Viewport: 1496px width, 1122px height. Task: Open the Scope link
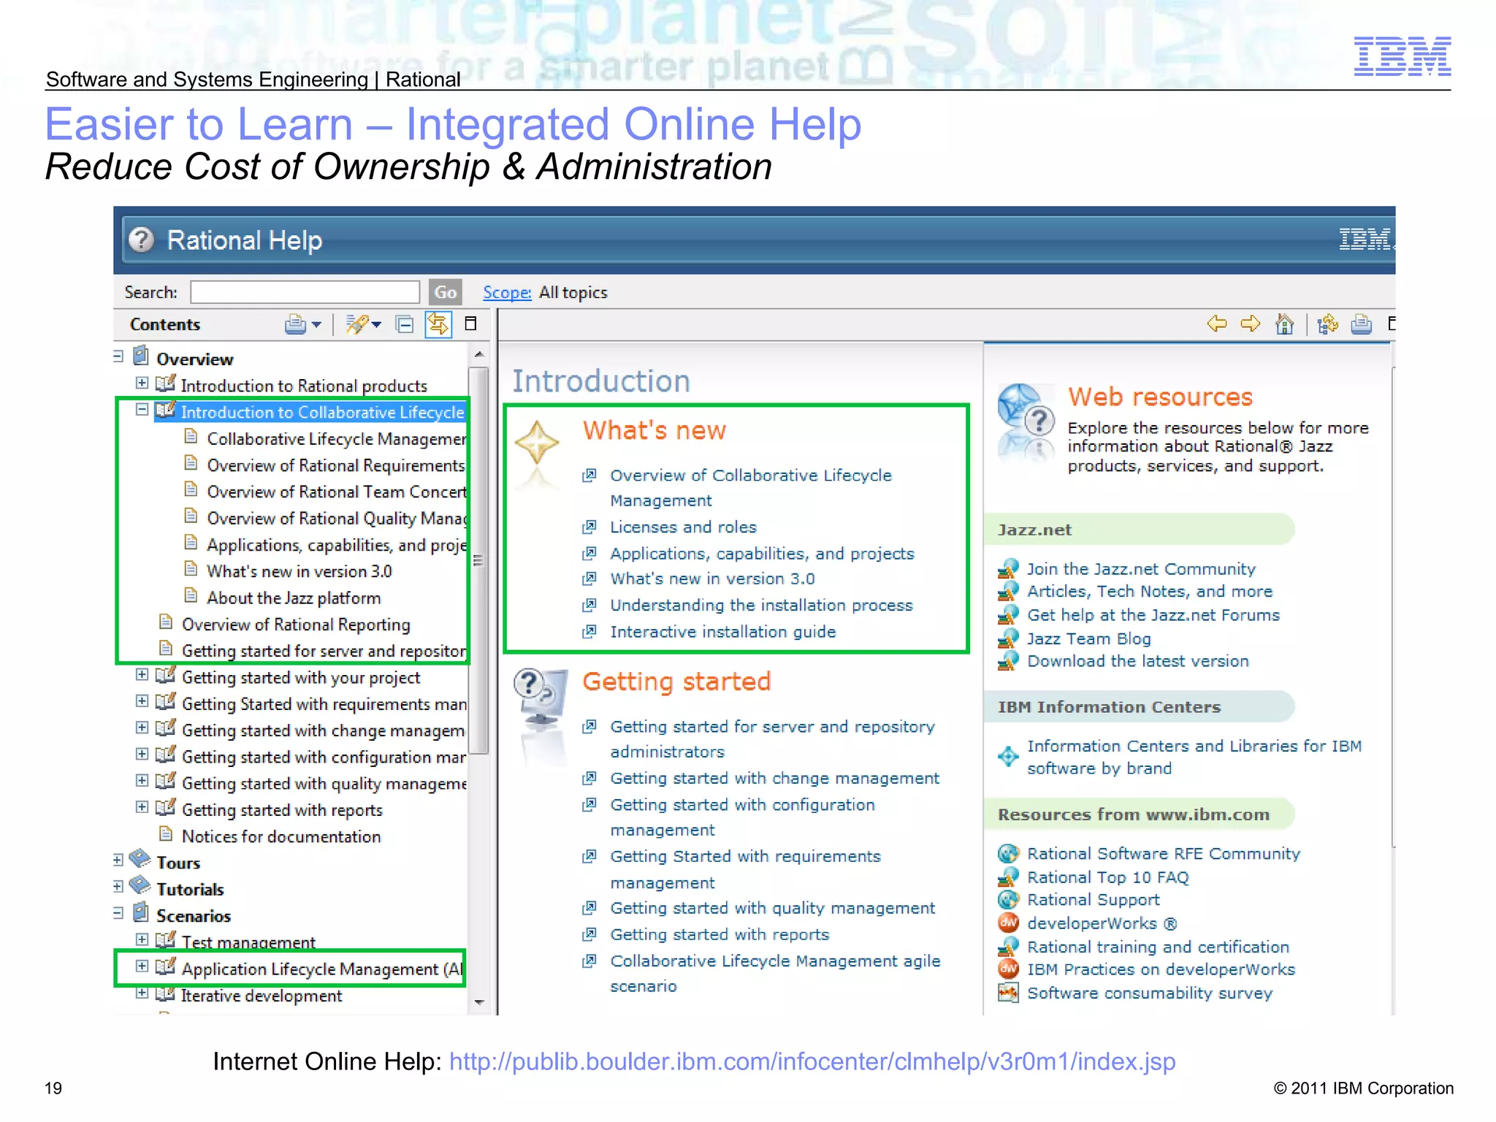(507, 292)
